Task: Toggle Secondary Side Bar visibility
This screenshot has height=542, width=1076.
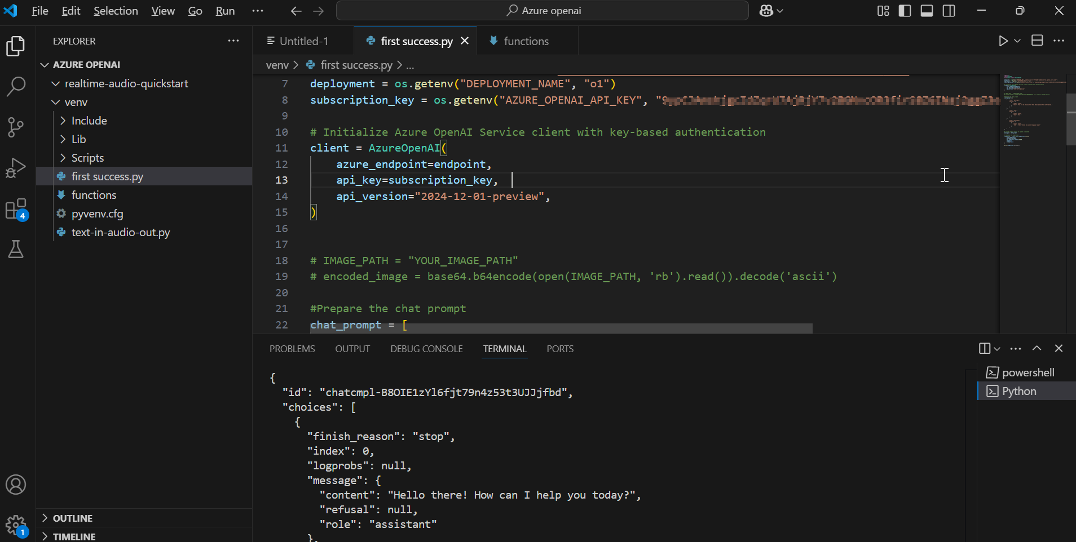Action: click(949, 11)
